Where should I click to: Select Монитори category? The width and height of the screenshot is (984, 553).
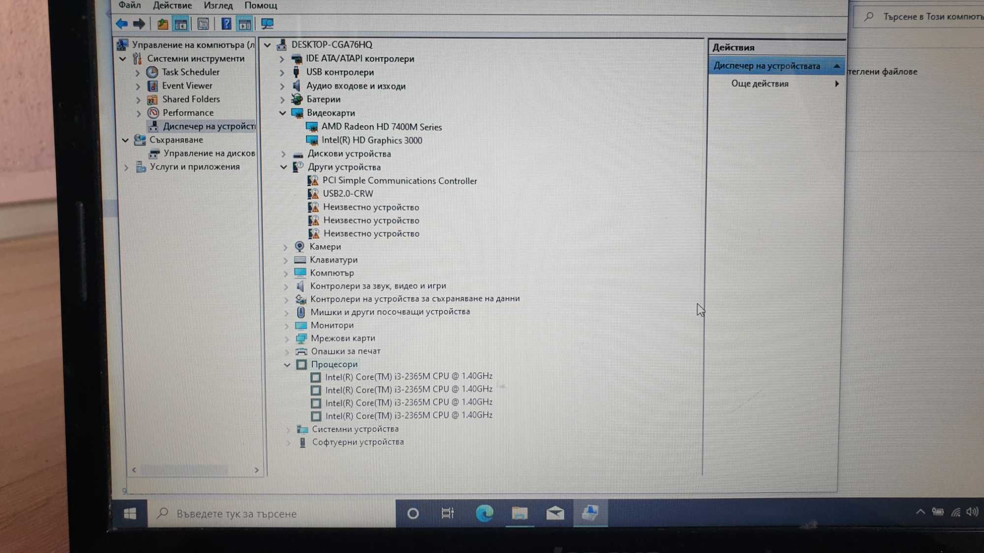click(x=332, y=325)
